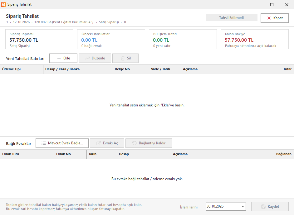Click the Evrak Türü column header

[27, 154]
